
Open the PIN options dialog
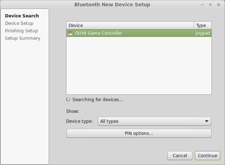[x=139, y=133]
